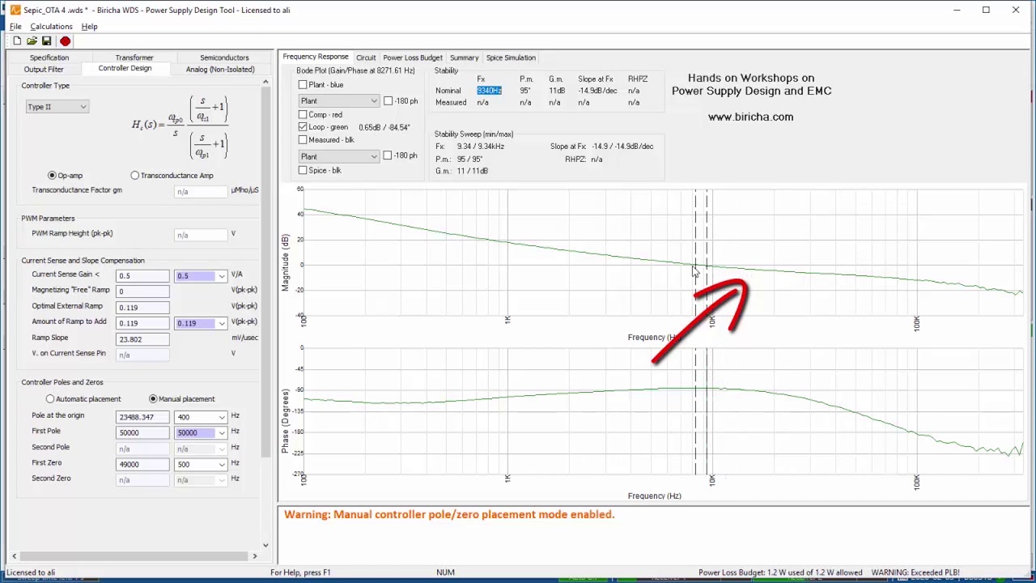The image size is (1036, 583).
Task: Click the PWM Ramp Height field
Action: point(201,235)
